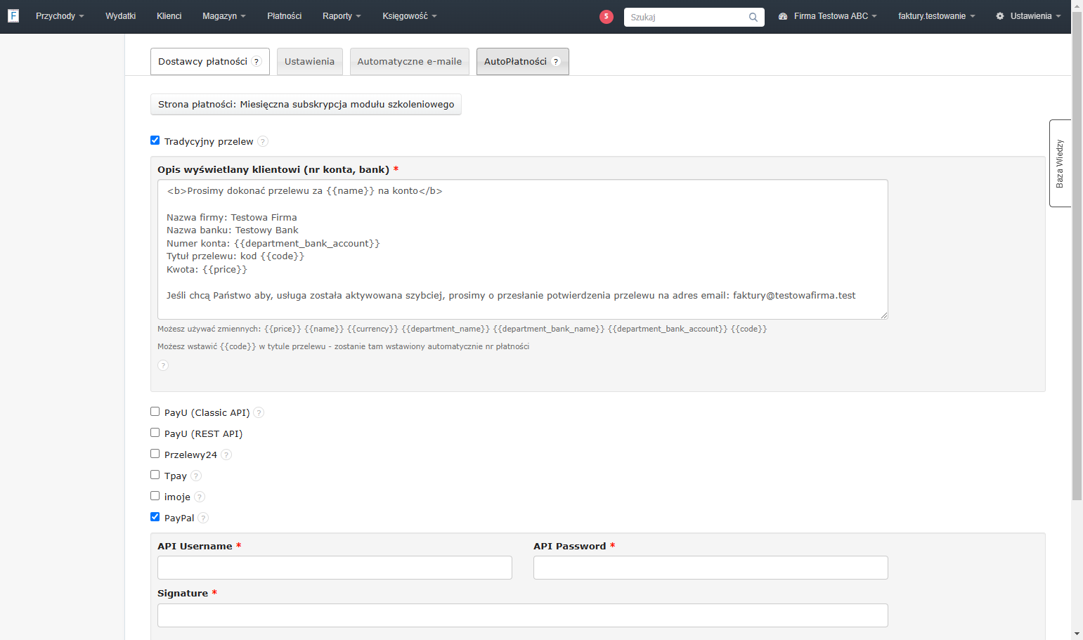Open help icon below the variables hint
The height and width of the screenshot is (640, 1083).
tap(163, 365)
